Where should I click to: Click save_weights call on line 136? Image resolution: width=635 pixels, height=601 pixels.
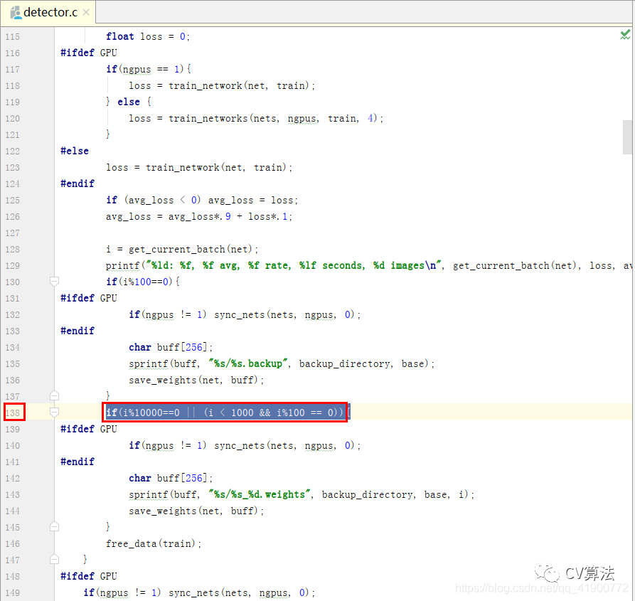click(x=196, y=381)
